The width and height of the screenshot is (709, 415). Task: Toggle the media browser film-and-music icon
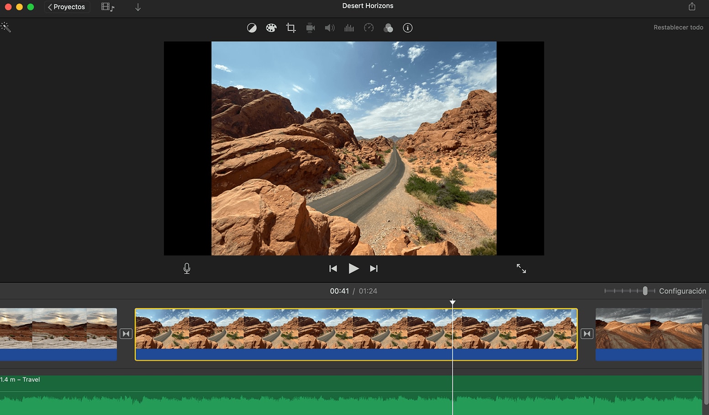tap(108, 7)
